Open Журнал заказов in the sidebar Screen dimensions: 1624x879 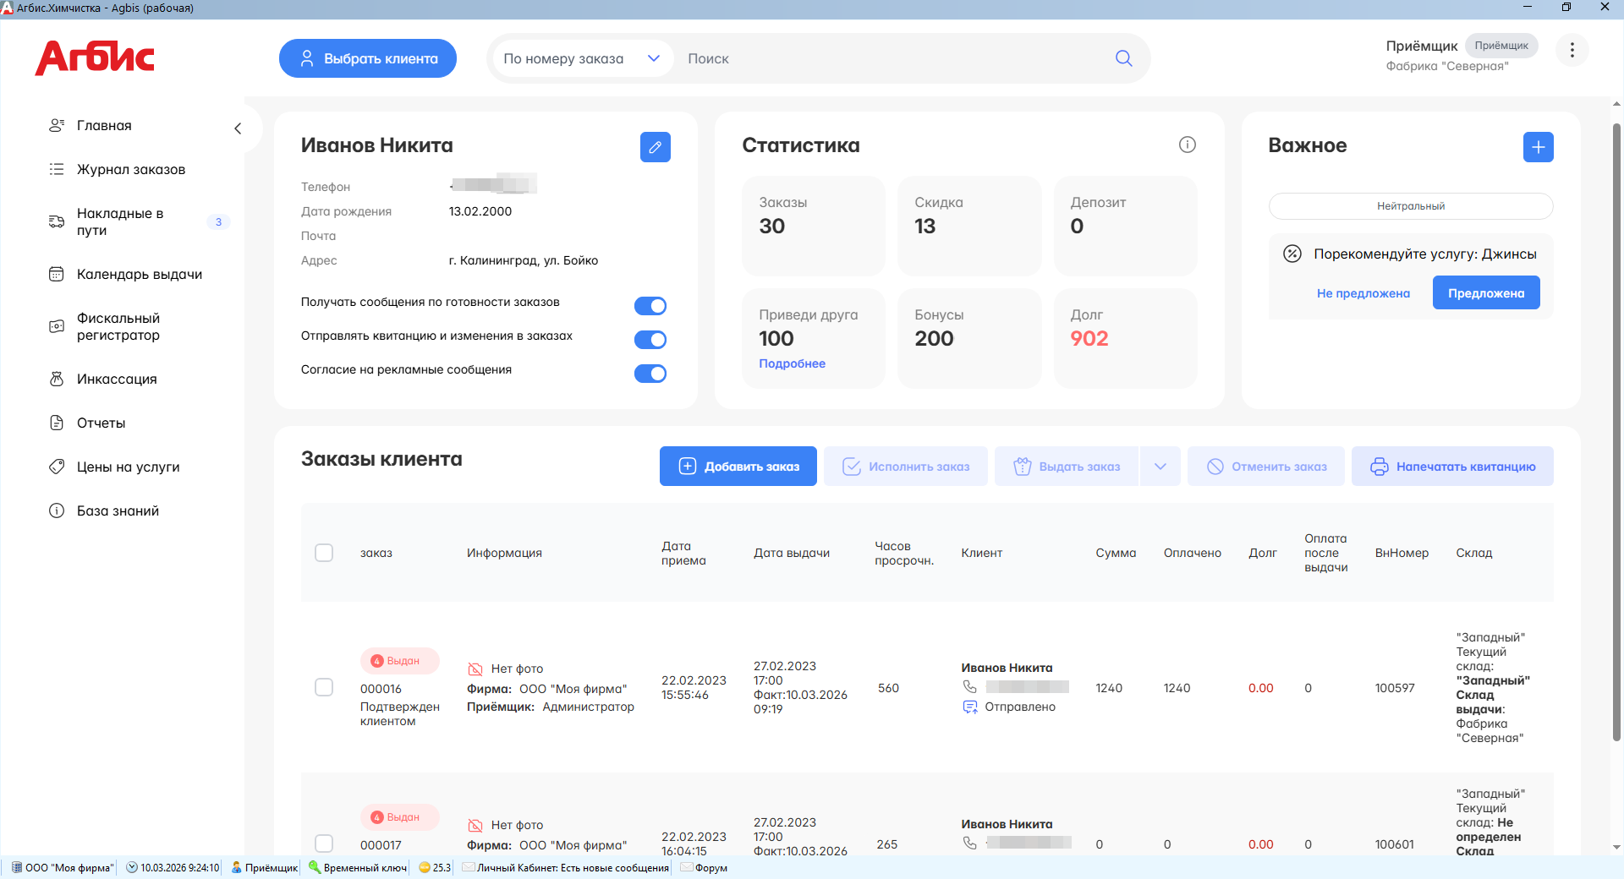131,169
